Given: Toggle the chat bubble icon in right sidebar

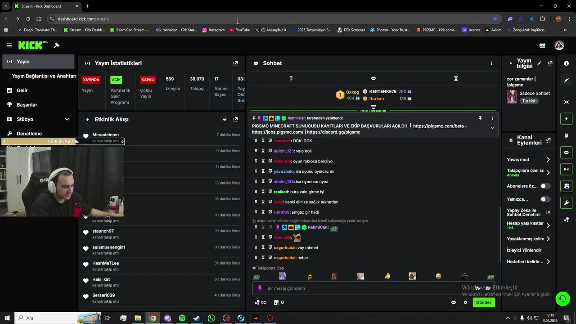Looking at the screenshot, I should click(x=566, y=153).
